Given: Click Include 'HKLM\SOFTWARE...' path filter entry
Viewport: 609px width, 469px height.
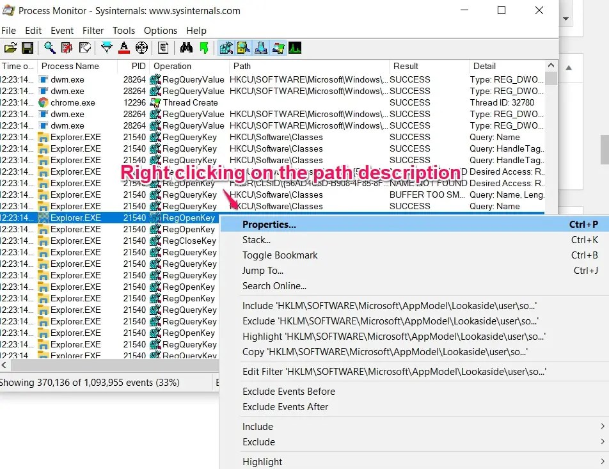Looking at the screenshot, I should point(415,306).
